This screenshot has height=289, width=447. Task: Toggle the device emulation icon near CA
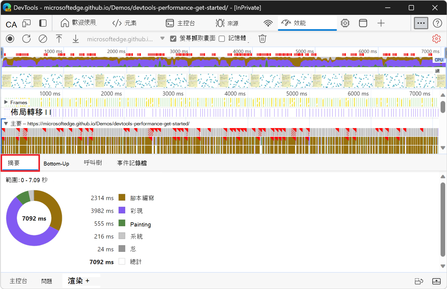[26, 23]
